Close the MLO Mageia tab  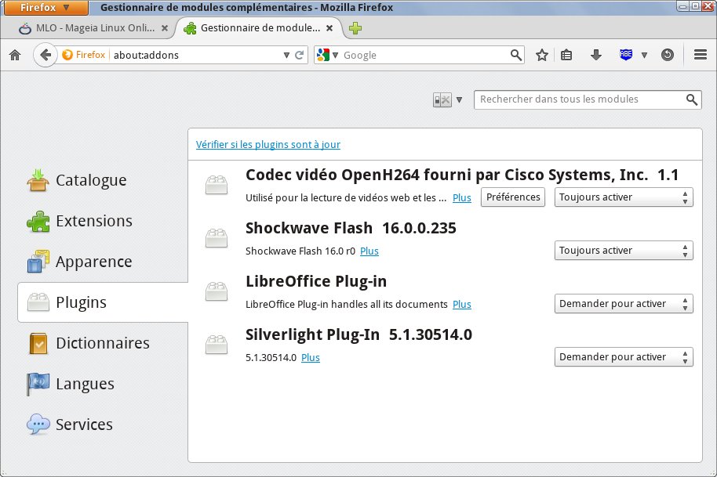[x=165, y=28]
